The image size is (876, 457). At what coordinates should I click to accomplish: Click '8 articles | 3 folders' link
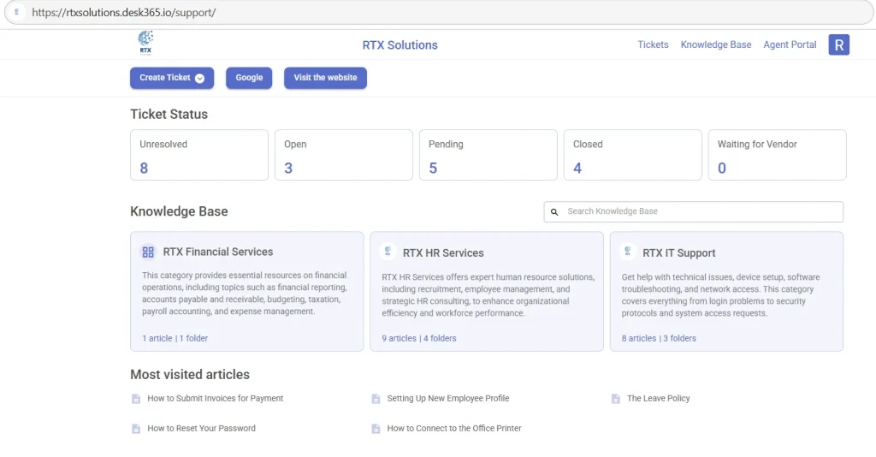[659, 338]
